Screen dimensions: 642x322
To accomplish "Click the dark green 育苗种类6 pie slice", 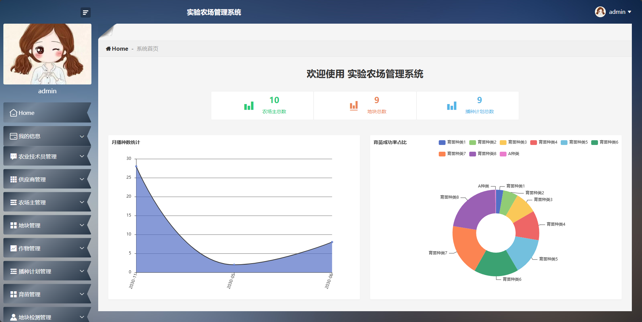I will (496, 264).
